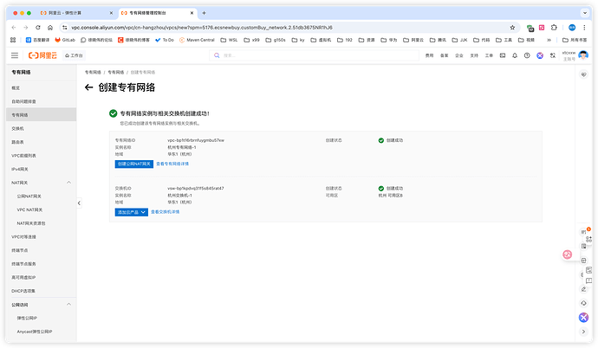Select 路由表 in the left sidebar
The height and width of the screenshot is (348, 598).
(x=17, y=142)
